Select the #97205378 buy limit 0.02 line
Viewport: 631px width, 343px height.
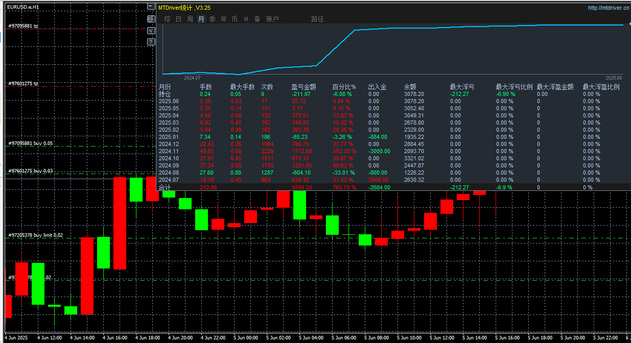point(36,235)
